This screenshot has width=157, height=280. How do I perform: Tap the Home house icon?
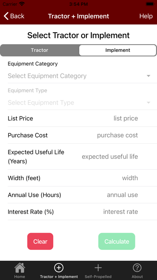(x=20, y=268)
